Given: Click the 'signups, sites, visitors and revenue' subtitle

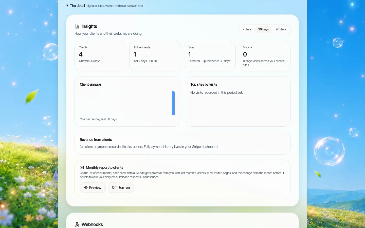Looking at the screenshot, I should pos(115,6).
